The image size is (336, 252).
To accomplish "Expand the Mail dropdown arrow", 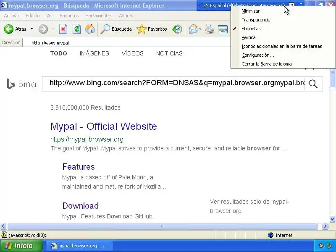I will click(x=200, y=29).
